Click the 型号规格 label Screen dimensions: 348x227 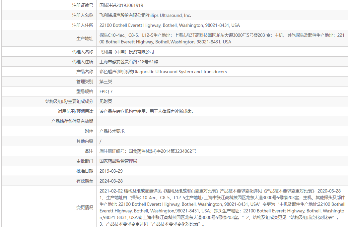point(85,91)
